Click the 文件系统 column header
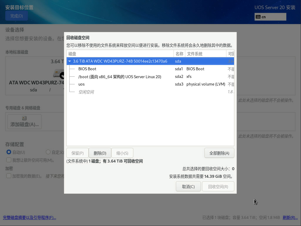The image size is (301, 226). pyautogui.click(x=206, y=54)
